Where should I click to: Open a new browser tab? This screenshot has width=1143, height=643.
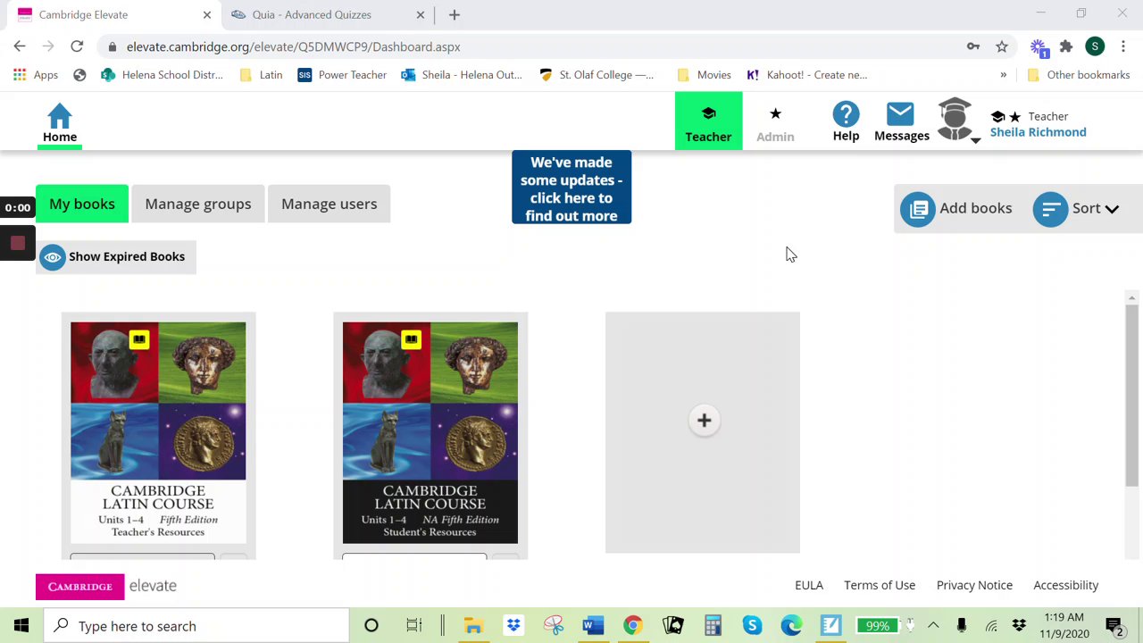454,14
